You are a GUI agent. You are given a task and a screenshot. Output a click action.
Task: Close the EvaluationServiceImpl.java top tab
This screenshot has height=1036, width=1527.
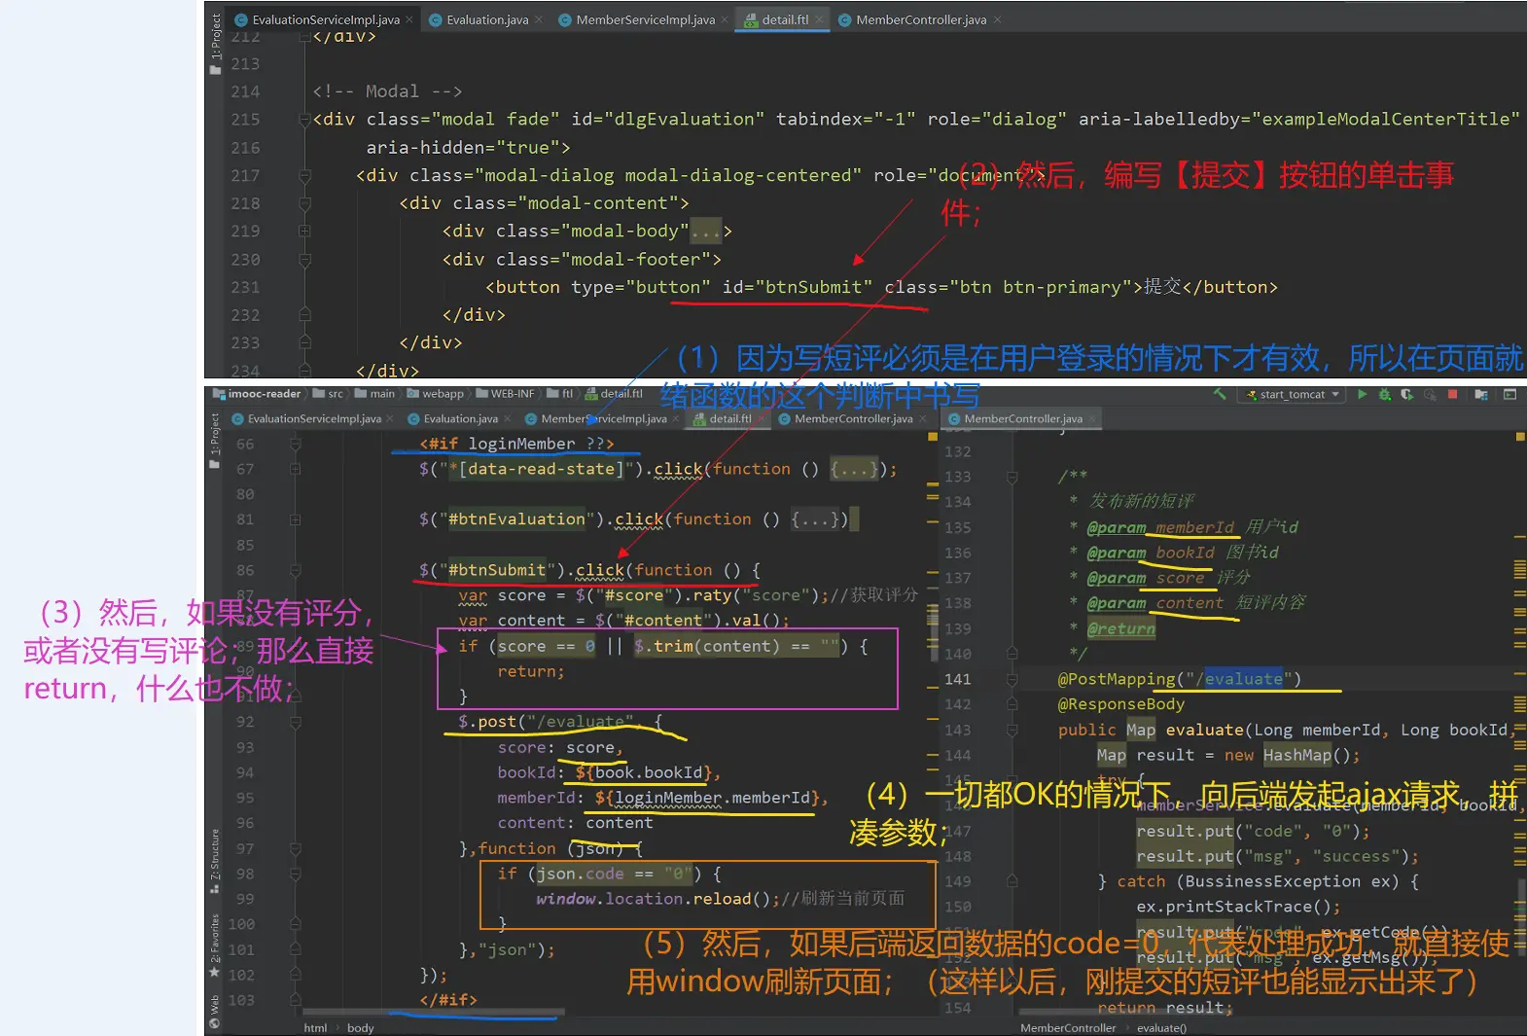coord(409,19)
